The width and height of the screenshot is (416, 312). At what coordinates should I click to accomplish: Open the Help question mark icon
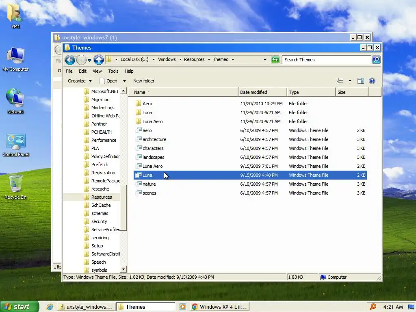[372, 81]
